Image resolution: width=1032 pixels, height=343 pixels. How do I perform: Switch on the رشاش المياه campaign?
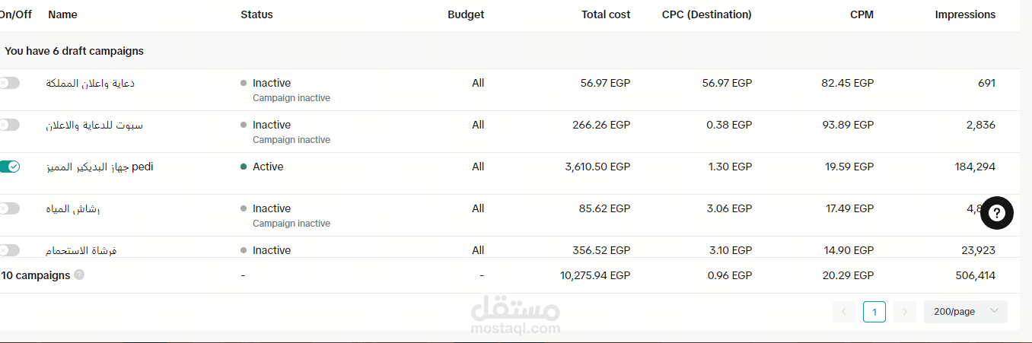[x=10, y=208]
